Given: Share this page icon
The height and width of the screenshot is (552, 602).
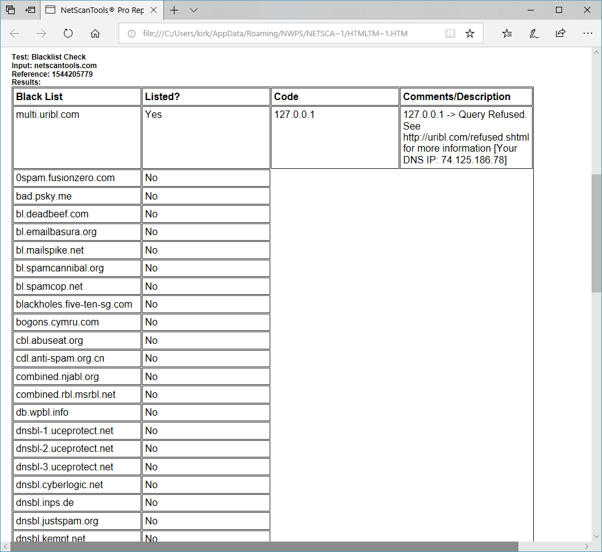Looking at the screenshot, I should click(x=560, y=33).
